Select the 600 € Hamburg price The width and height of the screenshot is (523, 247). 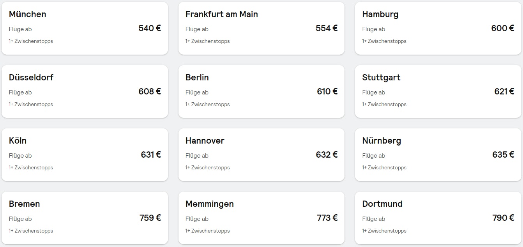pyautogui.click(x=502, y=28)
